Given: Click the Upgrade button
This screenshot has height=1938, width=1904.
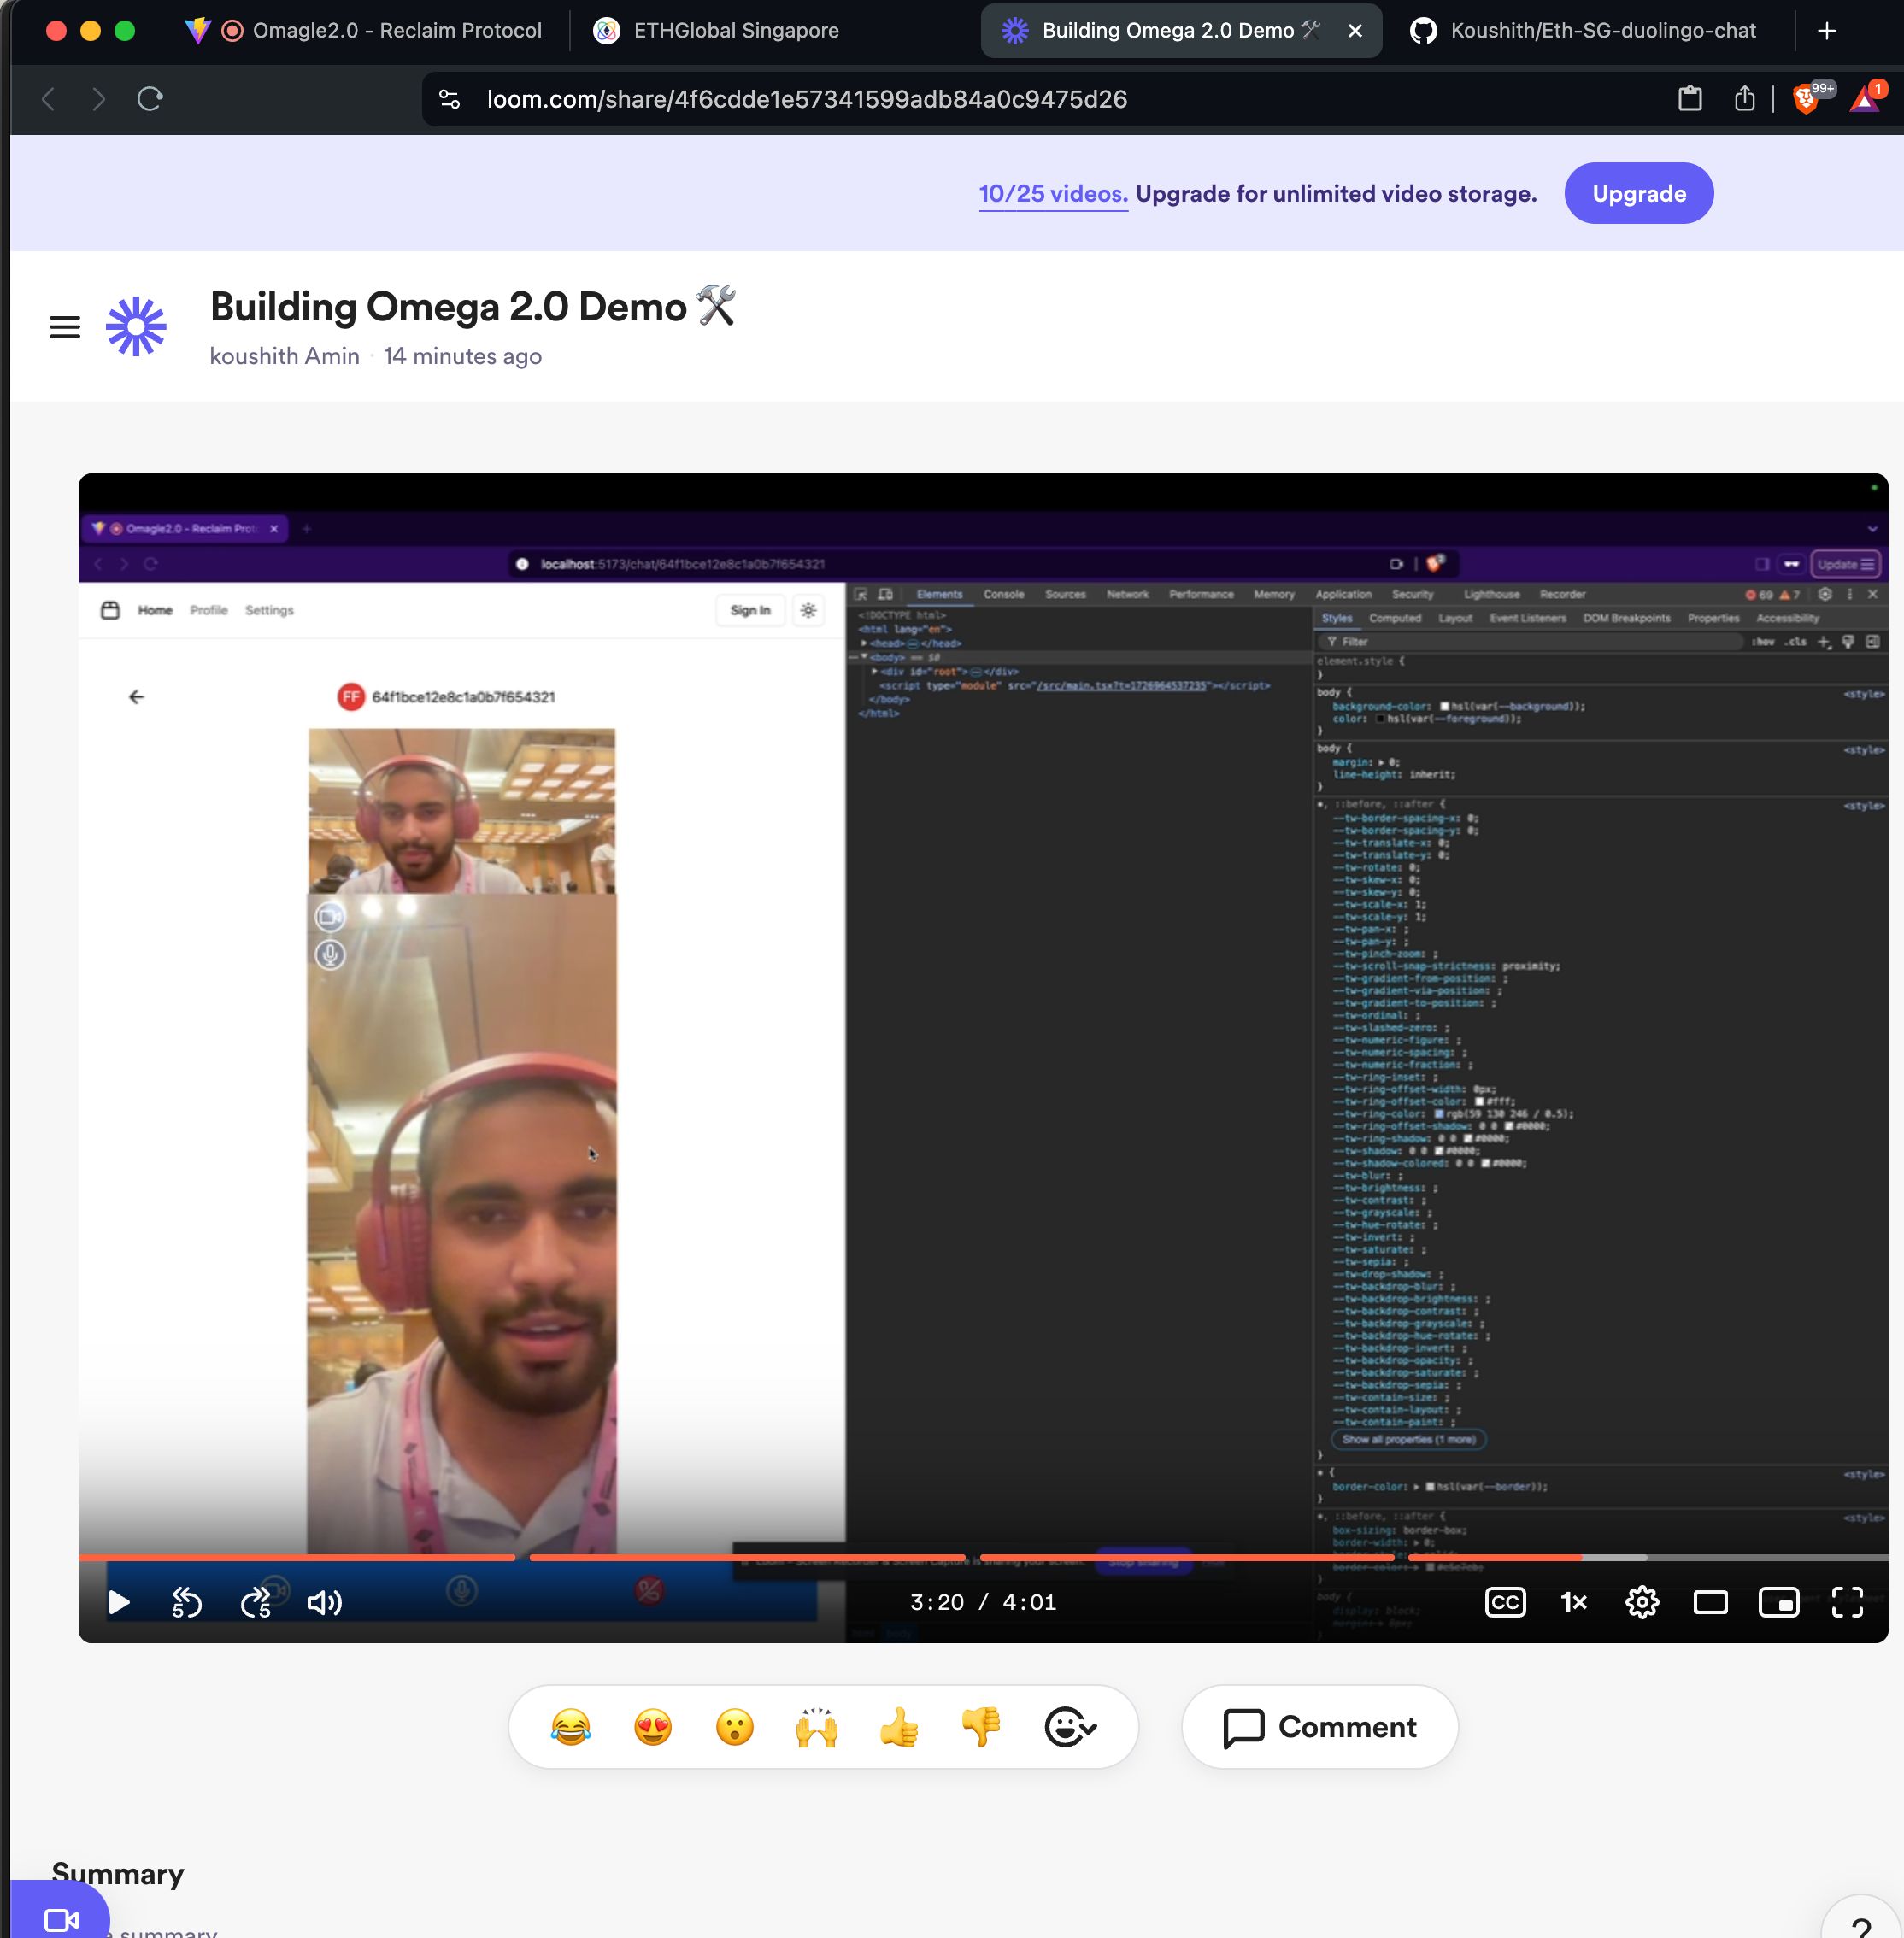Looking at the screenshot, I should (x=1639, y=193).
